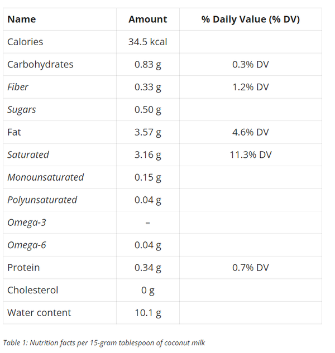The height and width of the screenshot is (353, 335).
Task: Click the 0.3% DV value
Action: pos(250,65)
